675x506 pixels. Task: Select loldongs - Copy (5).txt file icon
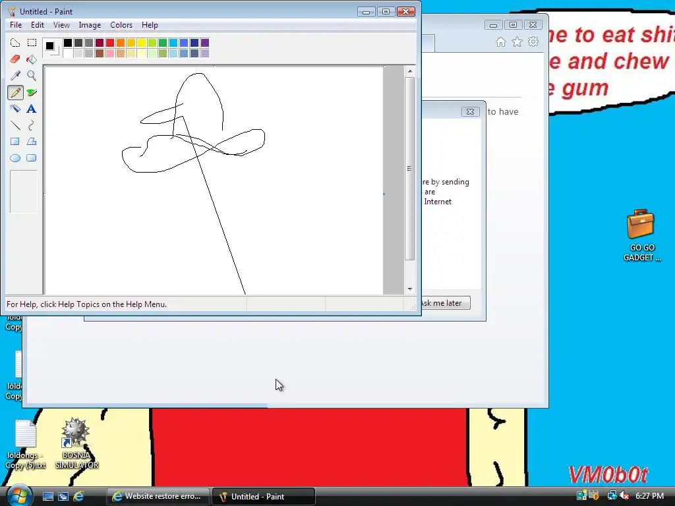(x=26, y=444)
